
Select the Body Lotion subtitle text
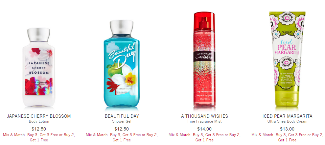point(39,121)
